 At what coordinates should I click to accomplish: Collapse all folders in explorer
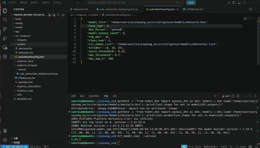tap(63, 15)
